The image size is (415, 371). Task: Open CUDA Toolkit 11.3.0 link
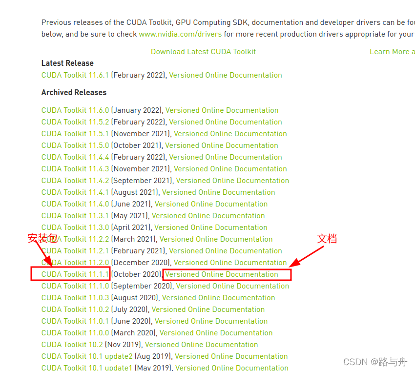[x=75, y=227]
